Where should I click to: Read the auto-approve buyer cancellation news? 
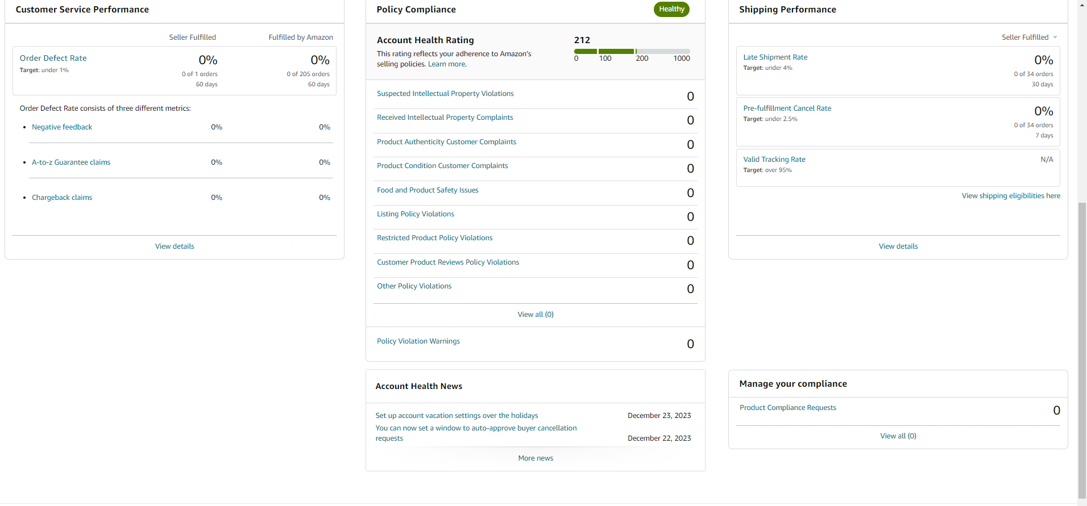point(476,433)
